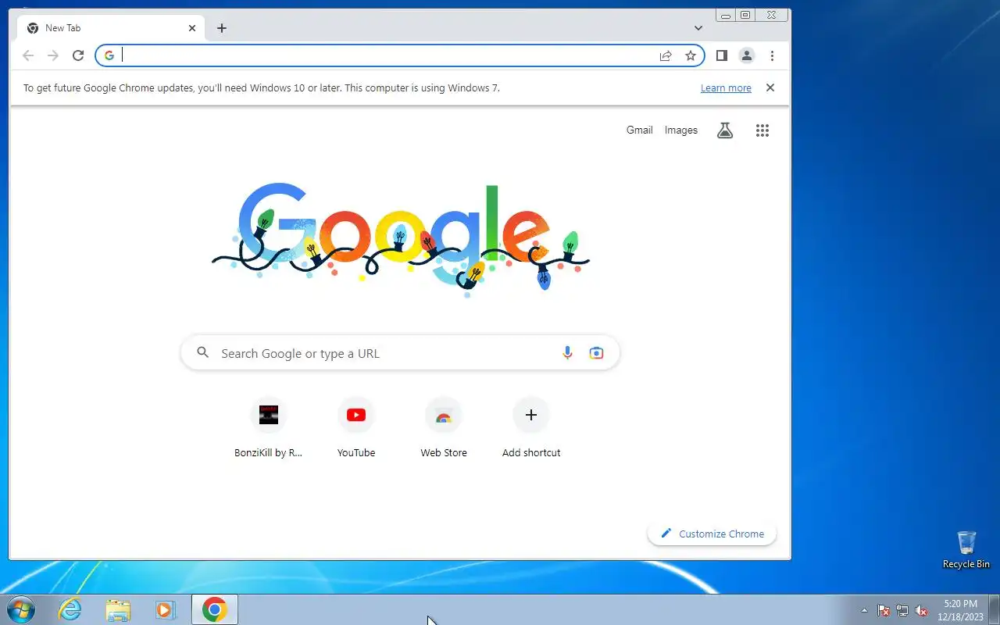
Task: Click the Learn more link
Action: (726, 88)
